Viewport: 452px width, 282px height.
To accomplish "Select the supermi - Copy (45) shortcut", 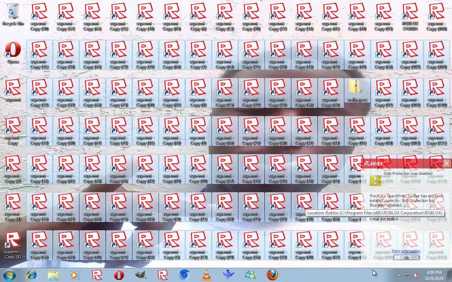I will pyautogui.click(x=331, y=169).
